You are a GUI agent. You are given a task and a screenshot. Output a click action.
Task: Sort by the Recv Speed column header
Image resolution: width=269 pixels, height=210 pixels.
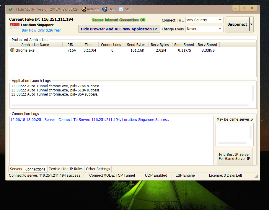[208, 45]
